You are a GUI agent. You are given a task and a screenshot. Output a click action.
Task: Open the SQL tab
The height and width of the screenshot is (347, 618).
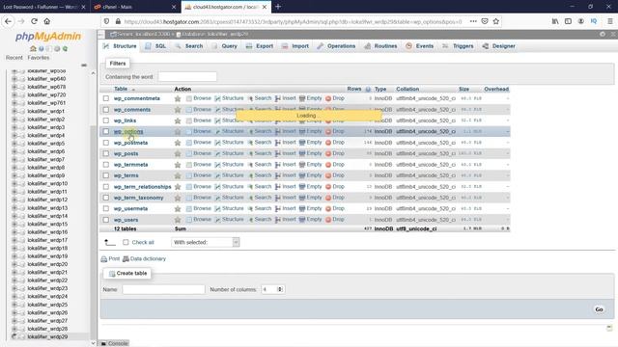[x=155, y=46]
